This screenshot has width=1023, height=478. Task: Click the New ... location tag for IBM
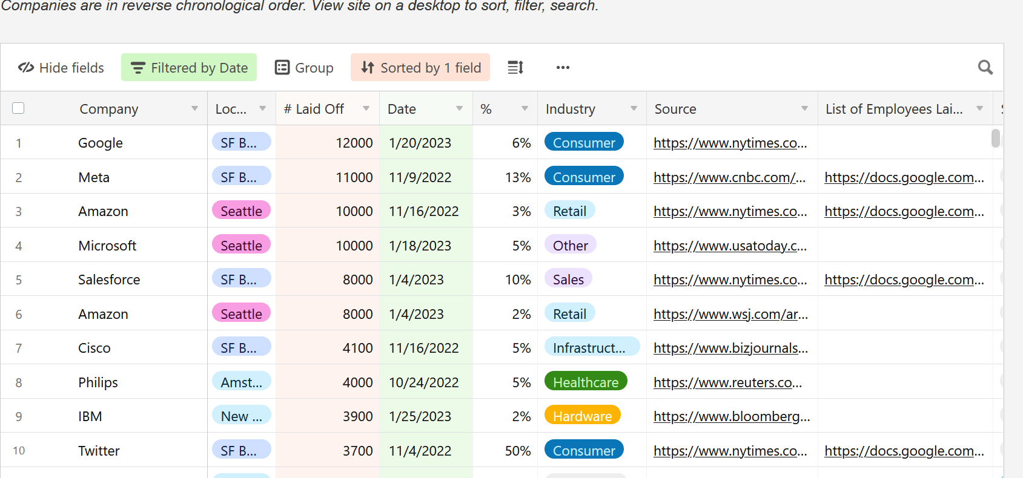point(241,416)
